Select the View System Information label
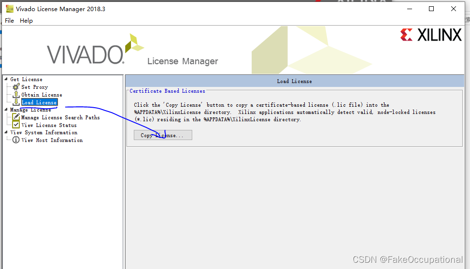The image size is (470, 269). coord(44,132)
